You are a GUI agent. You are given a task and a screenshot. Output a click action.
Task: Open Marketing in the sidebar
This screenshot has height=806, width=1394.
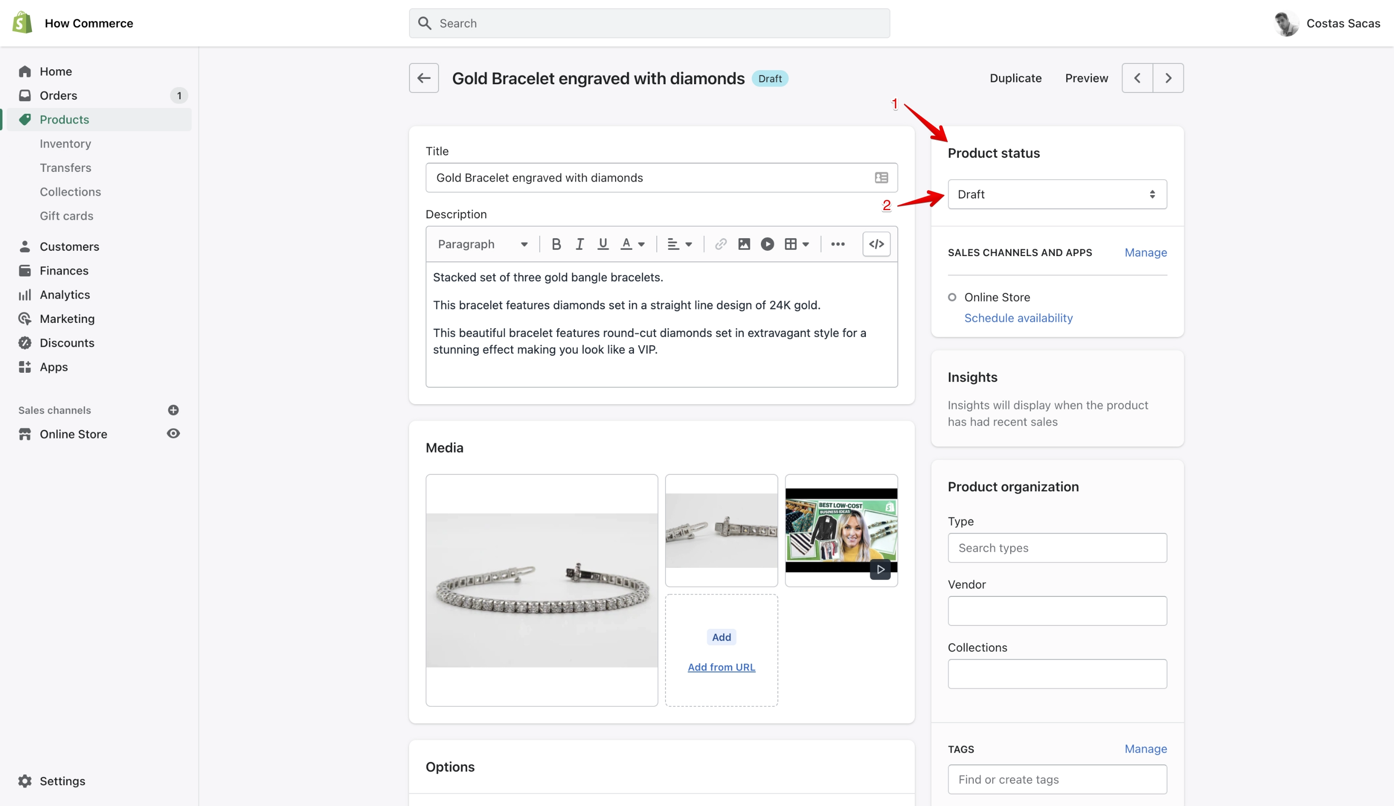67,319
